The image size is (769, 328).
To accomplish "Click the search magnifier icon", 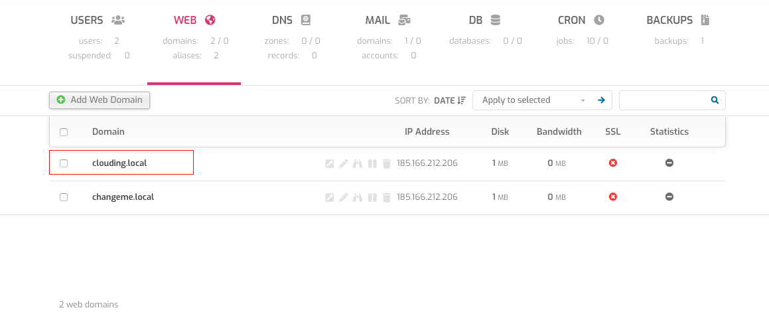I will coord(715,100).
